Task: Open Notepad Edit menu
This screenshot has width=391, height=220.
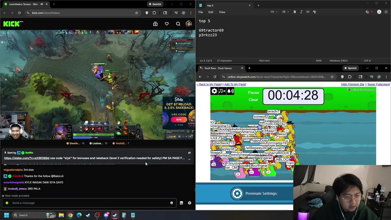Action: tap(211, 12)
